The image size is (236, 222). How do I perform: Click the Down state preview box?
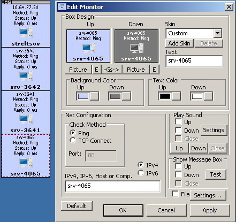point(136,46)
